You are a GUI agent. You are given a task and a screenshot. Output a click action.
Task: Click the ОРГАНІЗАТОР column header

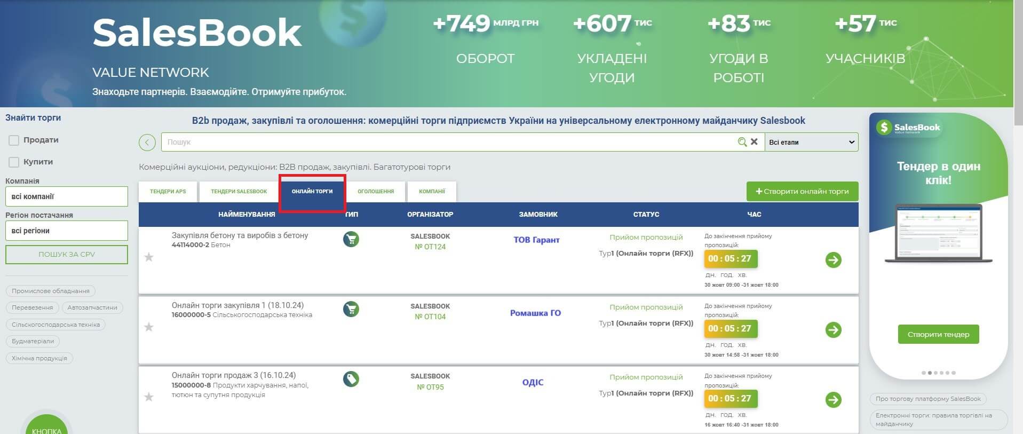point(430,215)
